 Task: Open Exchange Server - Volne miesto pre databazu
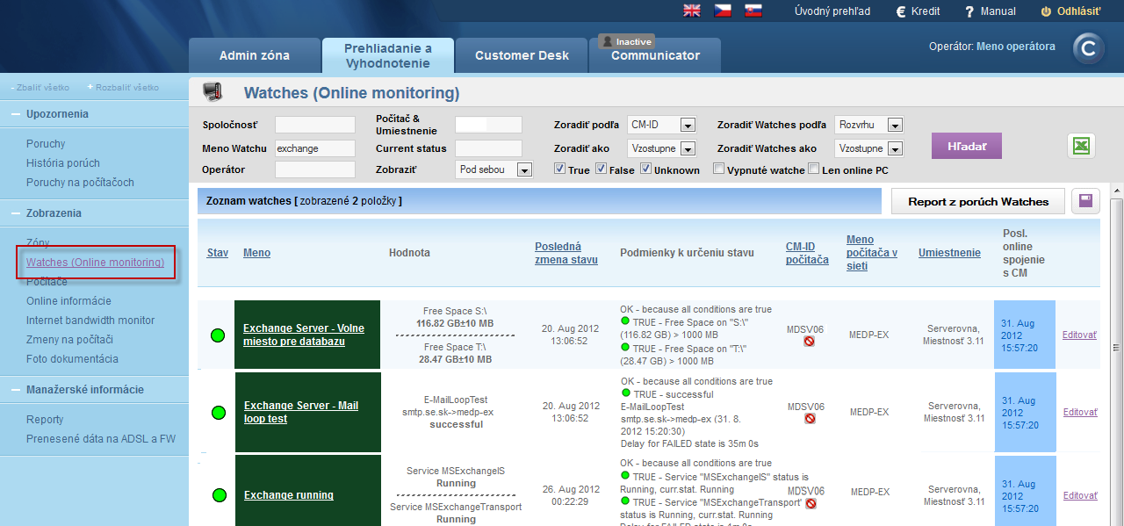[304, 335]
